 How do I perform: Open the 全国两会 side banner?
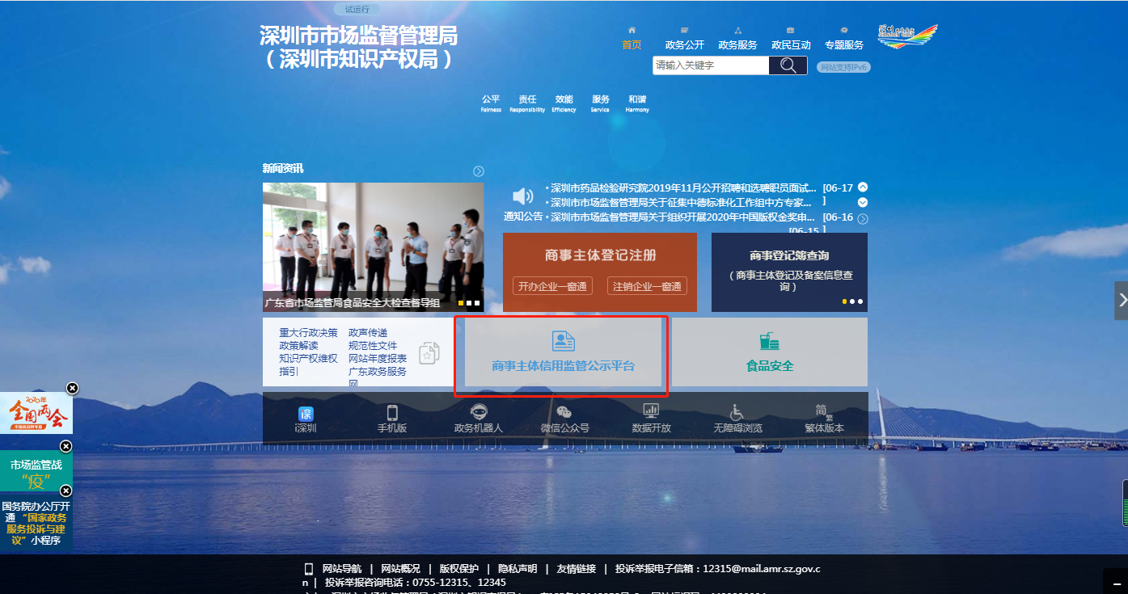[36, 413]
